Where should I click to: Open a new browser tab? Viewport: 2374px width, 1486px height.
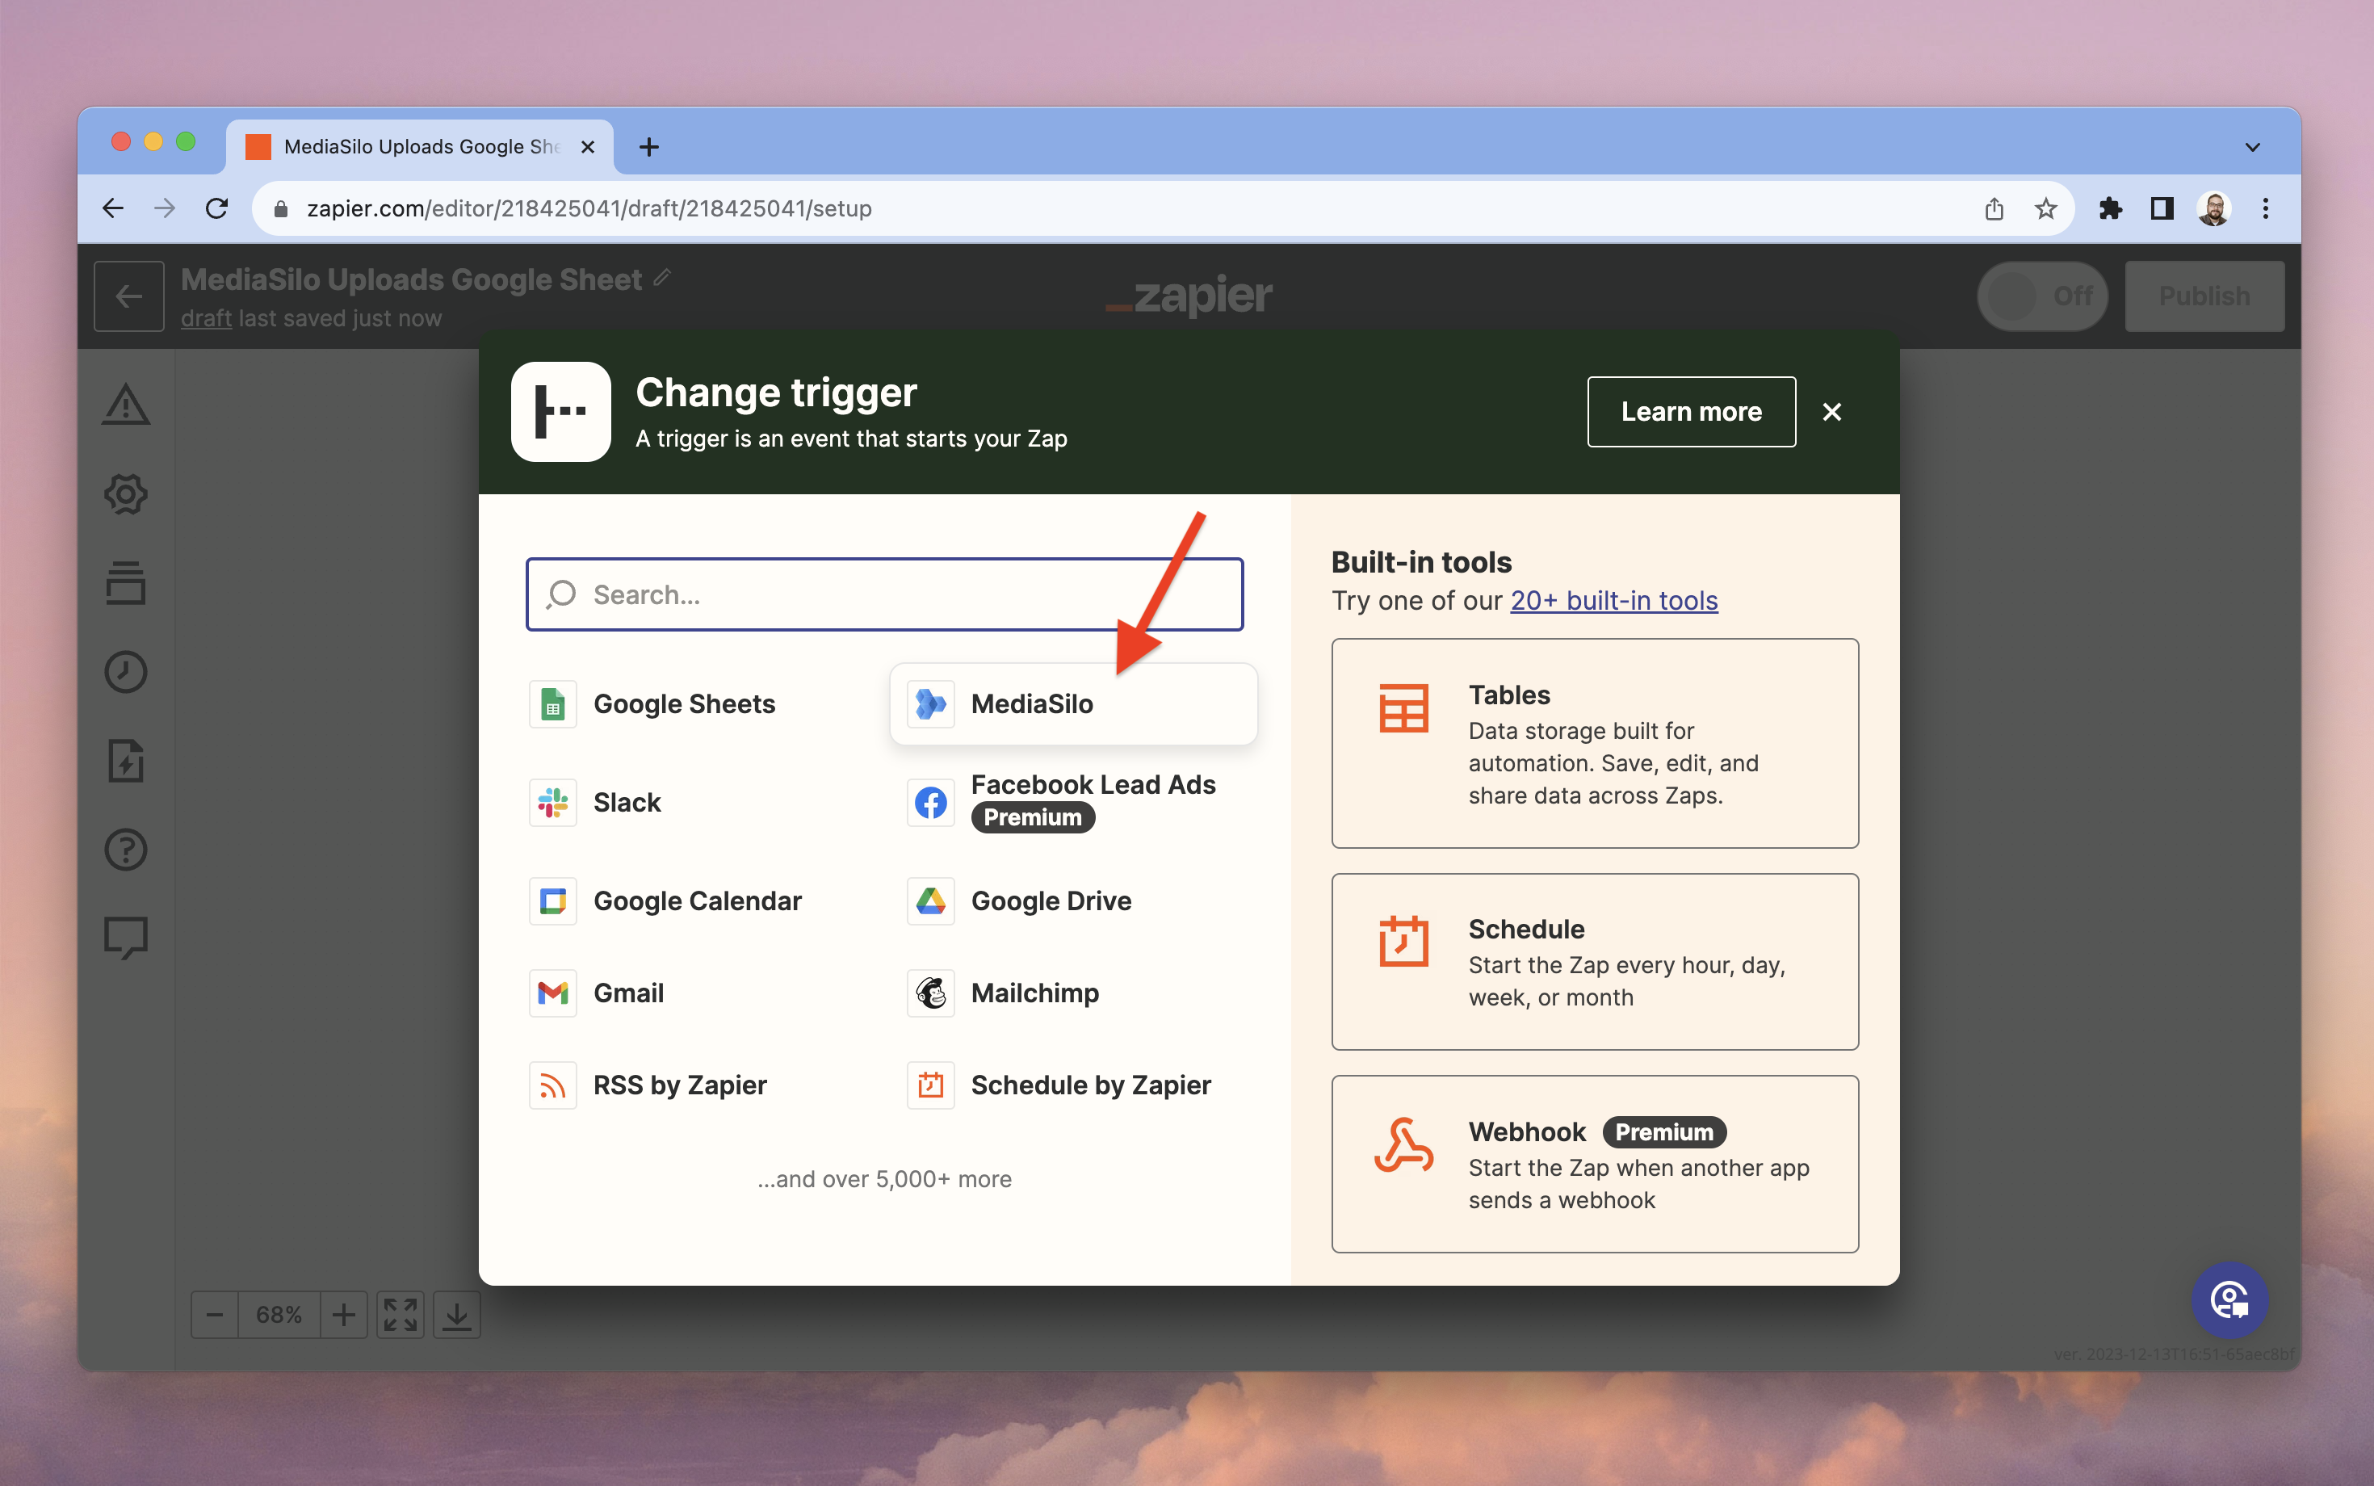[648, 148]
